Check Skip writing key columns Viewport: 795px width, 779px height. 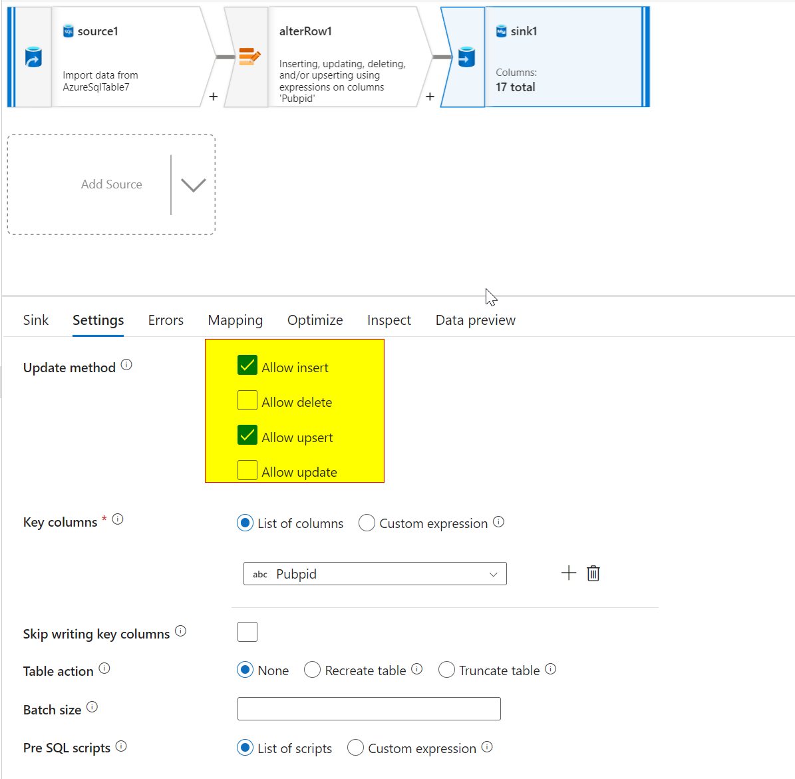click(x=247, y=631)
